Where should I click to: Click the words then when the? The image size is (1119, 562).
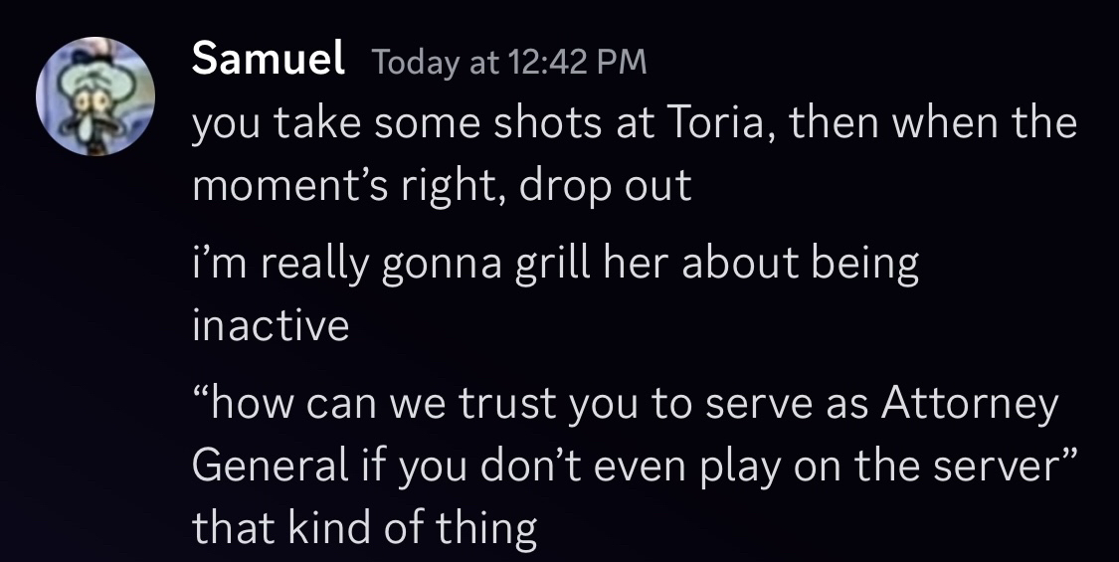(933, 122)
